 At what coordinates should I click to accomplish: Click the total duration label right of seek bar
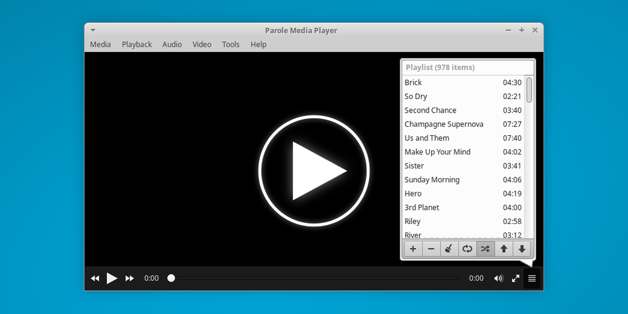point(476,278)
